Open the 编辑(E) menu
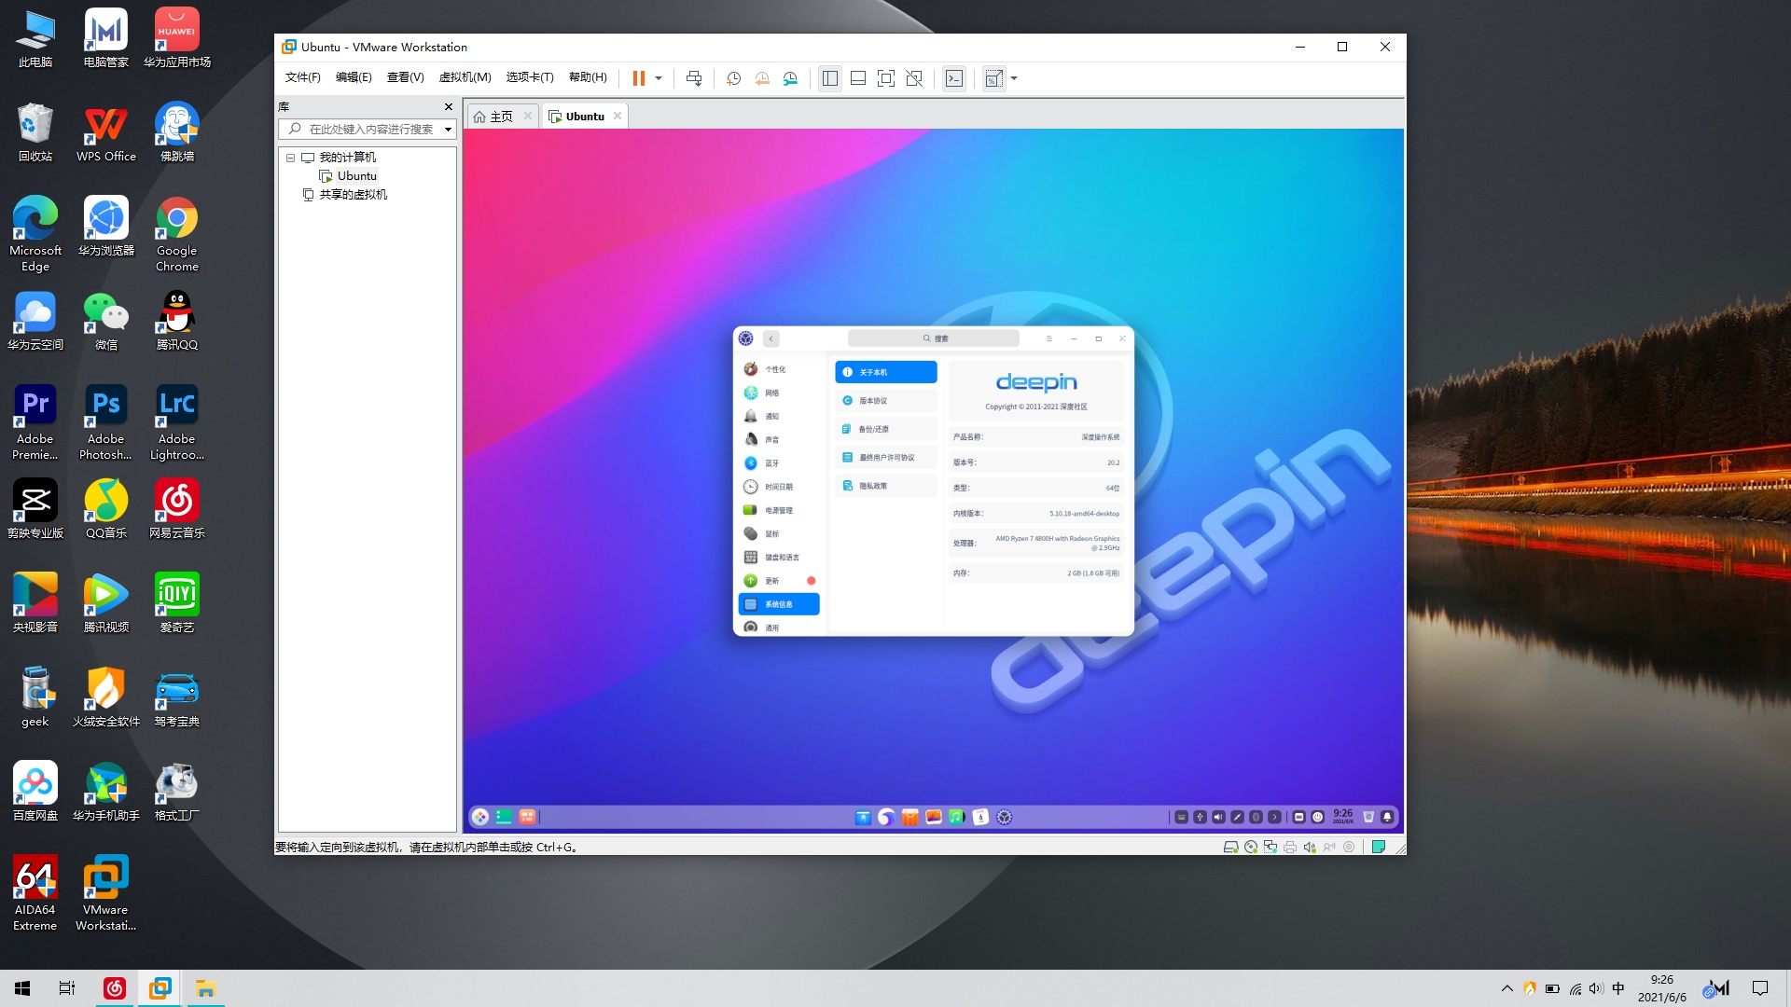 pos(354,77)
